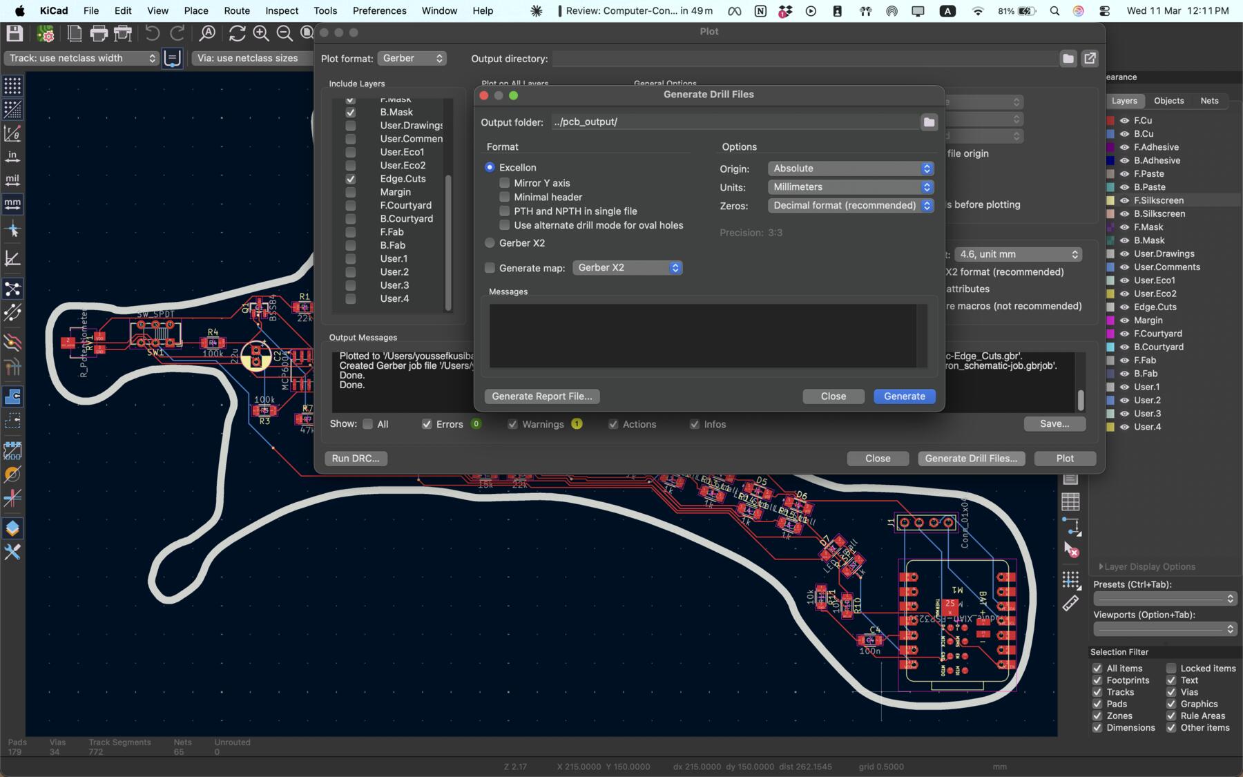Enable the Mirror Y axis checkbox

505,182
